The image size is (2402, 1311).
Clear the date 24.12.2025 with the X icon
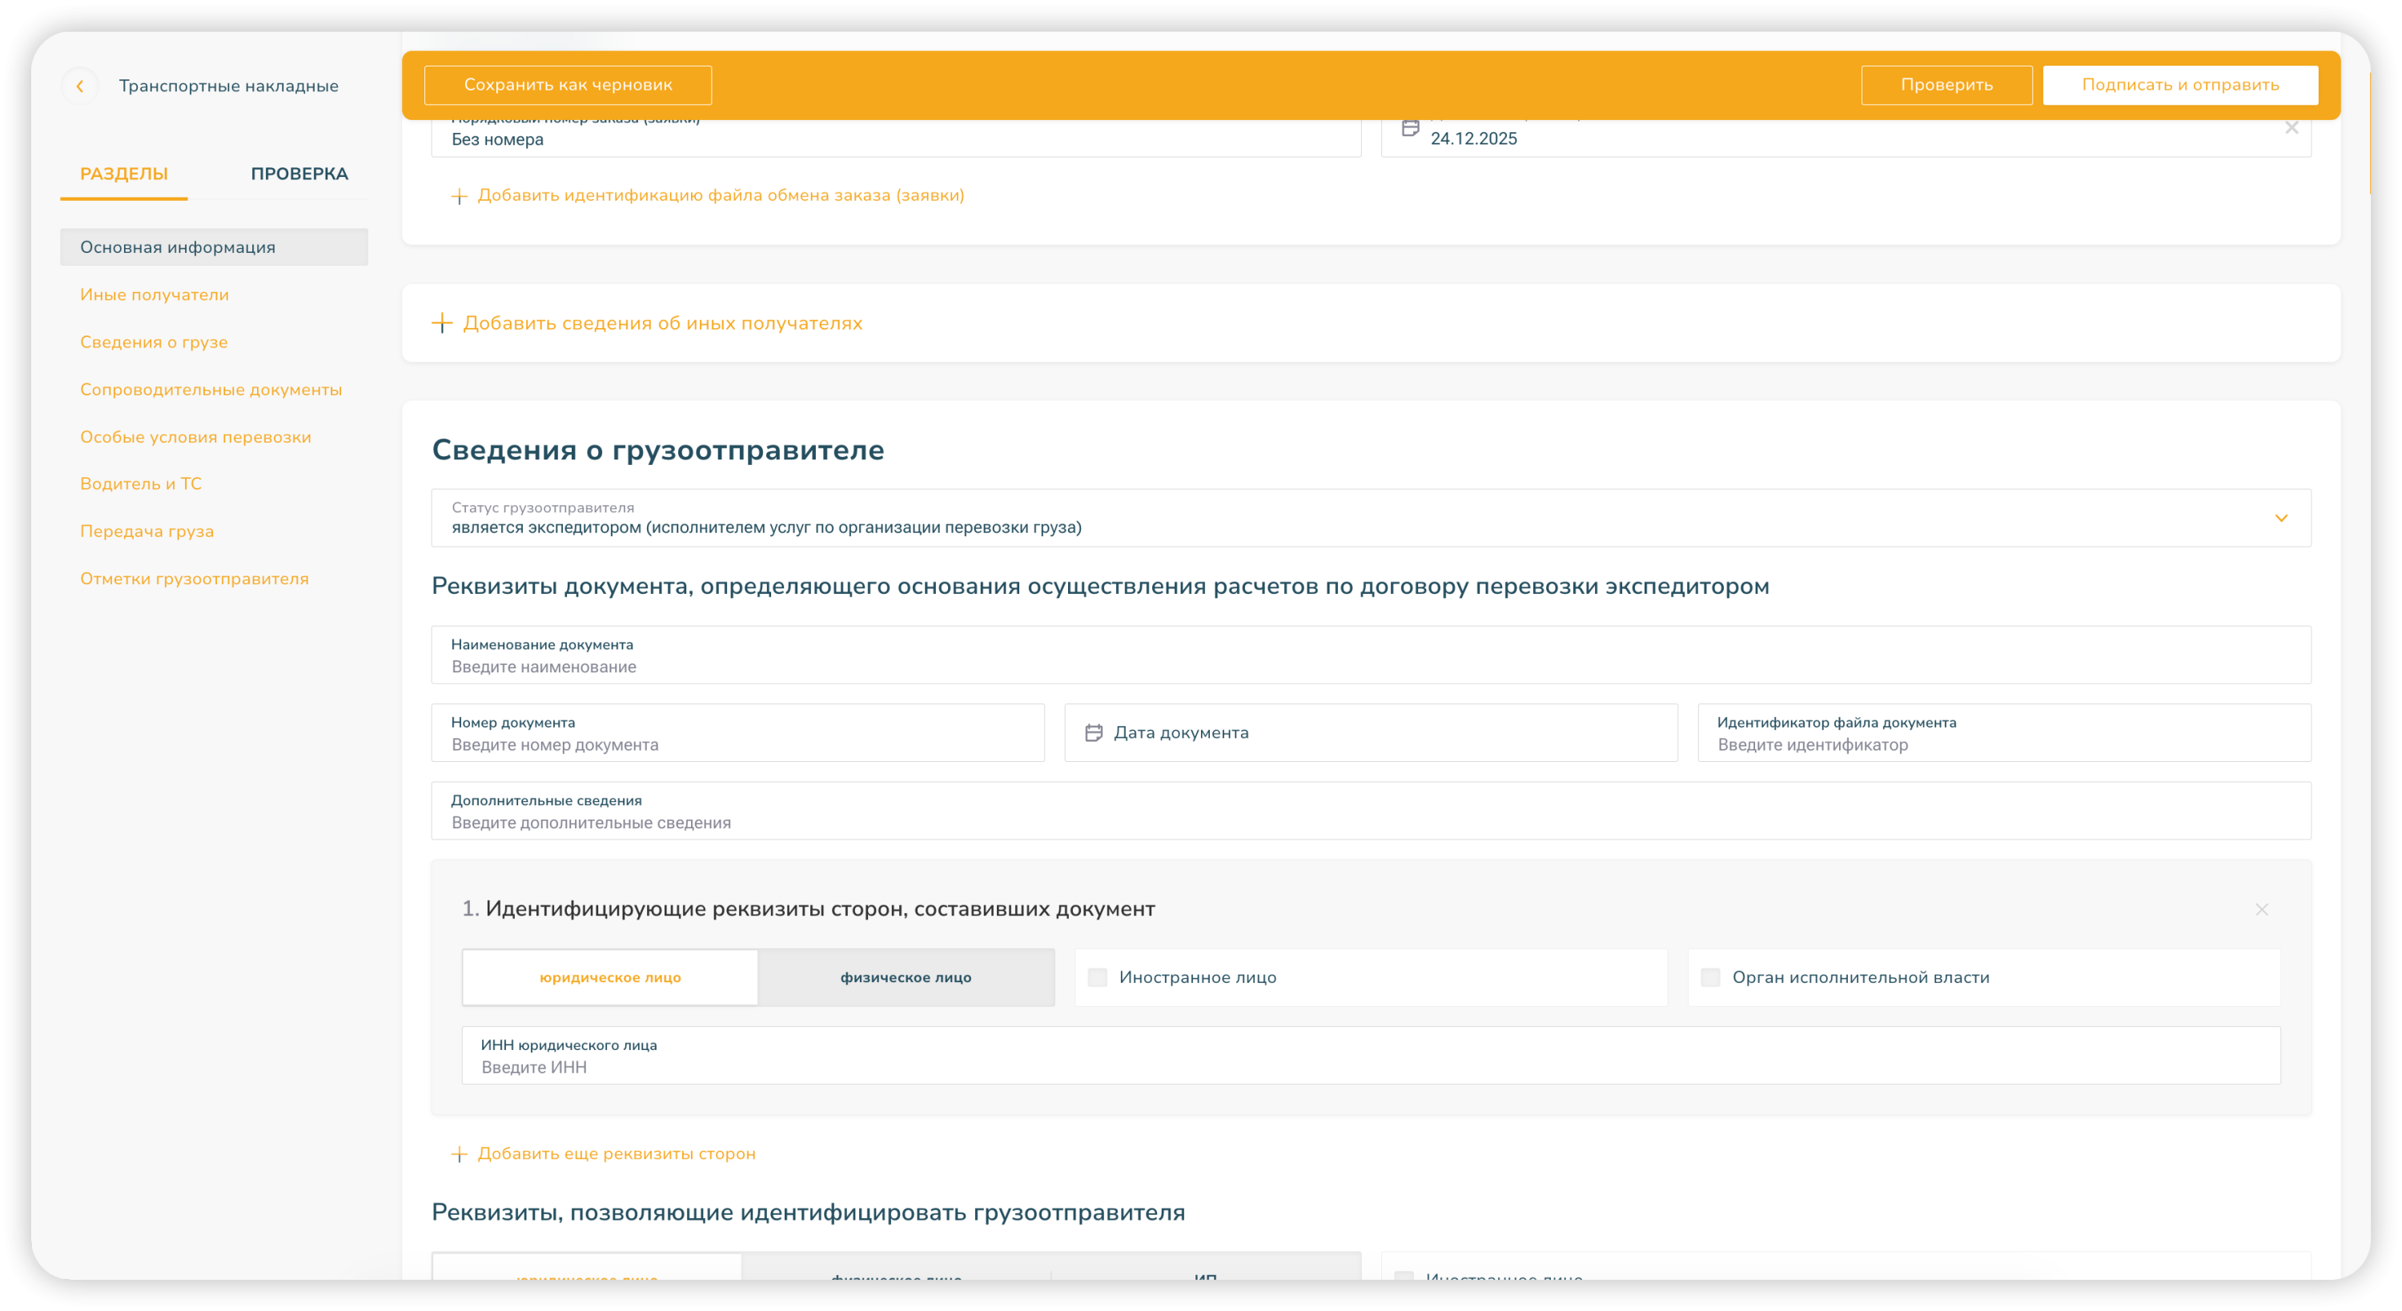tap(2291, 129)
